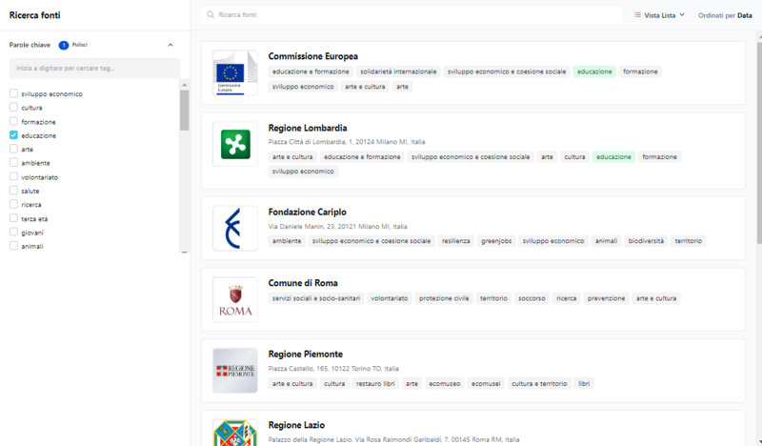The height and width of the screenshot is (446, 762).
Task: Collapse the Parole chiave section chevron
Action: (x=170, y=45)
